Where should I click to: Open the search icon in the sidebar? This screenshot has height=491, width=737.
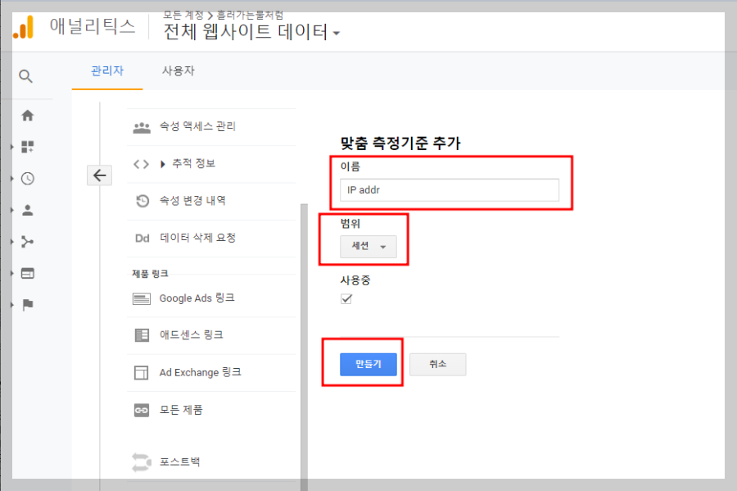tap(26, 75)
